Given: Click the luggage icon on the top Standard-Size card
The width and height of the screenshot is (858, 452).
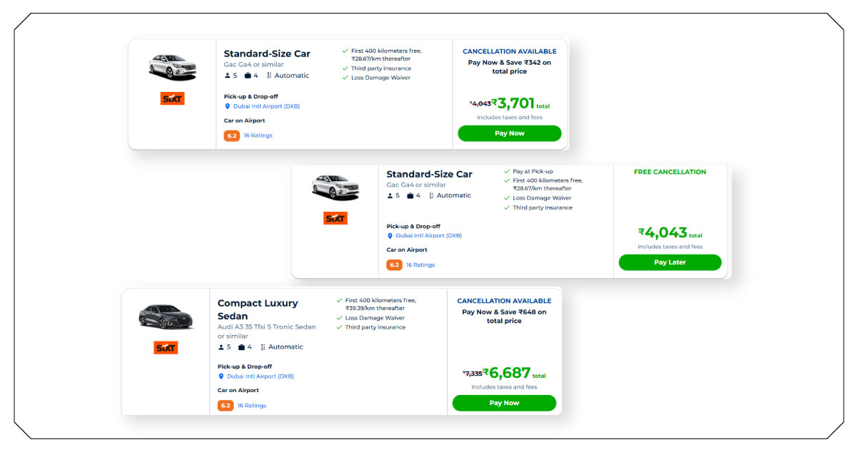Looking at the screenshot, I should tap(248, 75).
